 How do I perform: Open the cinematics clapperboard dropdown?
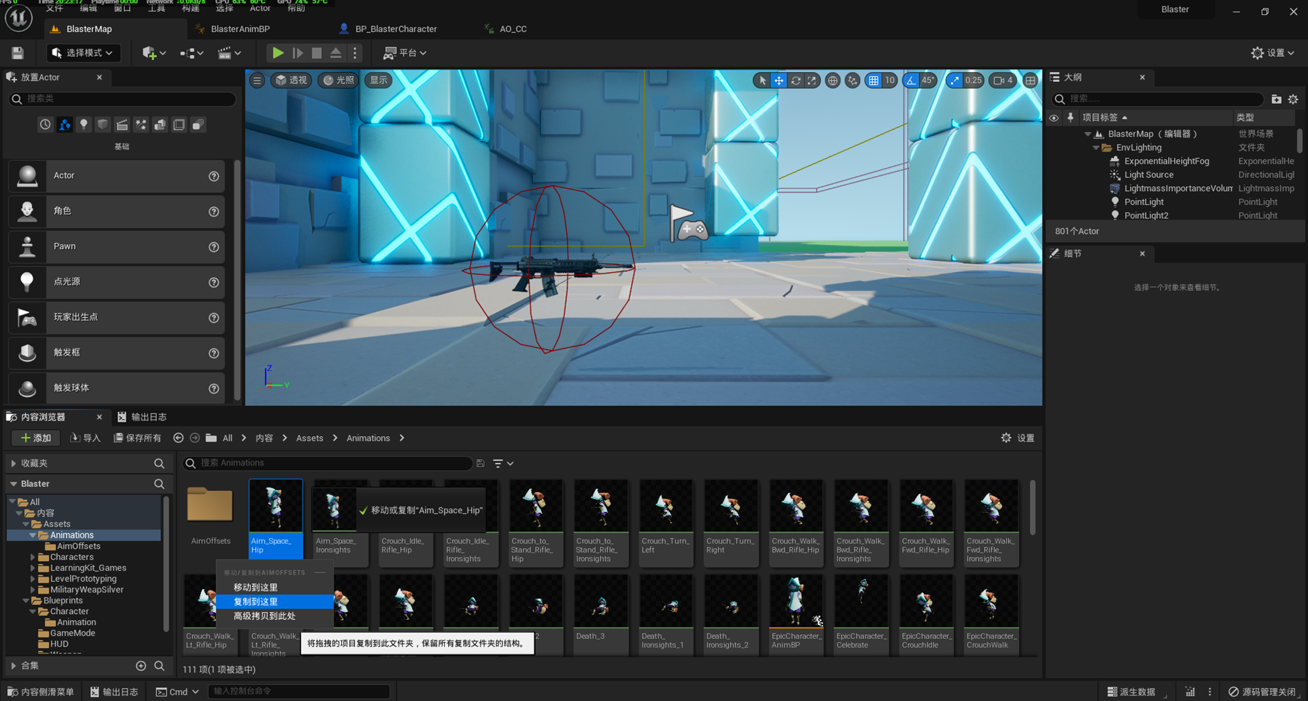[x=229, y=53]
